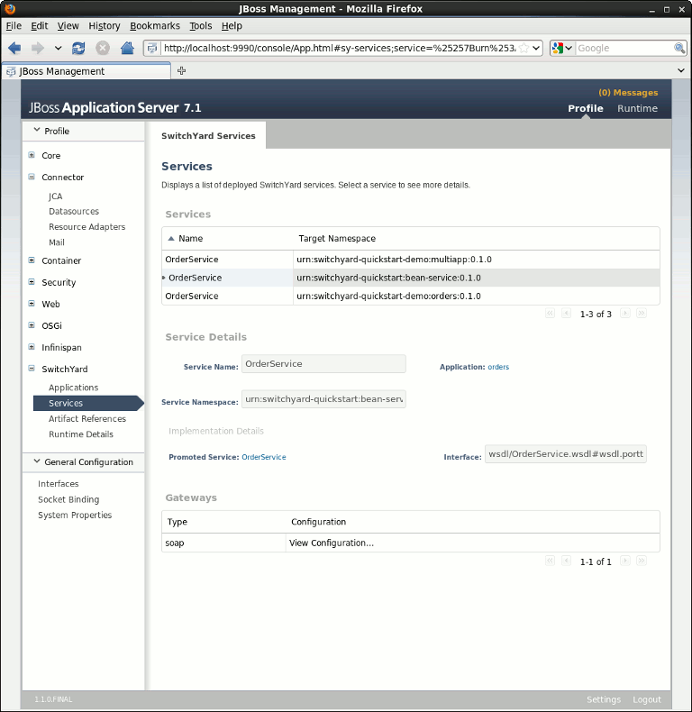
Task: Switch to the Runtime section
Action: tap(637, 108)
